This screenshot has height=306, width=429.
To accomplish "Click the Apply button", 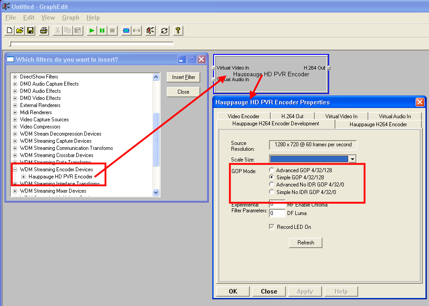I will tap(305, 291).
